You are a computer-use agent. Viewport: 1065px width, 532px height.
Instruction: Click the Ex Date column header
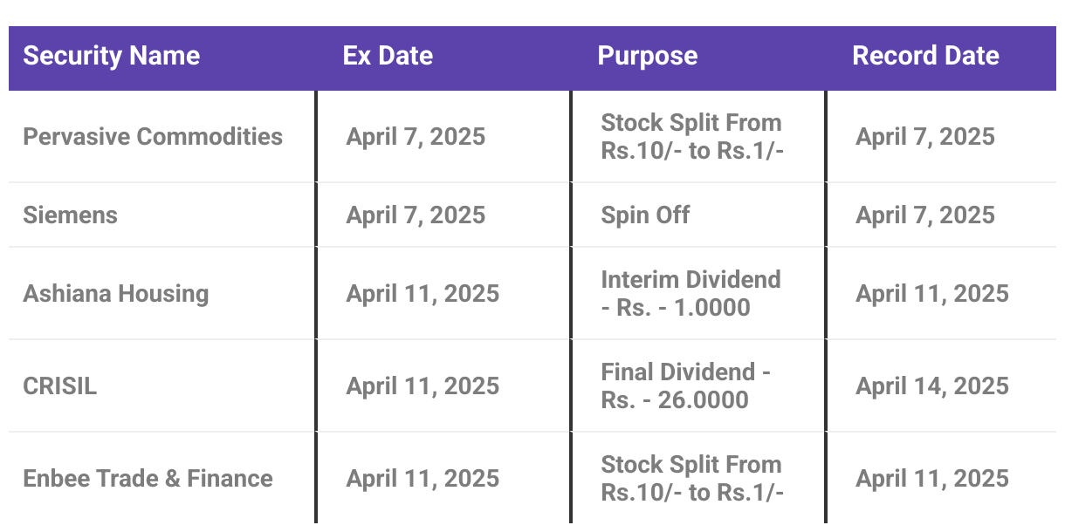click(x=388, y=57)
